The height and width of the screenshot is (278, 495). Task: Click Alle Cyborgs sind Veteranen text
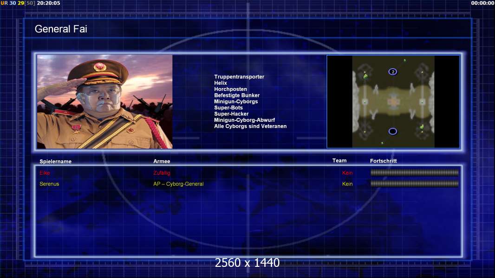pyautogui.click(x=250, y=126)
